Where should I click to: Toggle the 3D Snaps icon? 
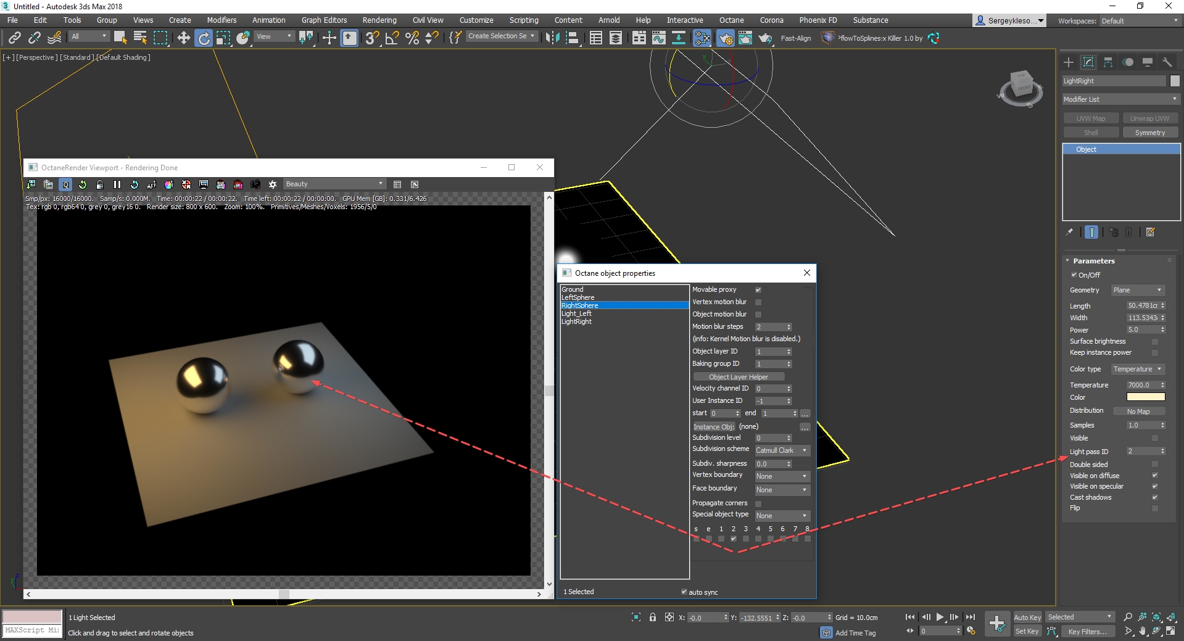tap(371, 38)
